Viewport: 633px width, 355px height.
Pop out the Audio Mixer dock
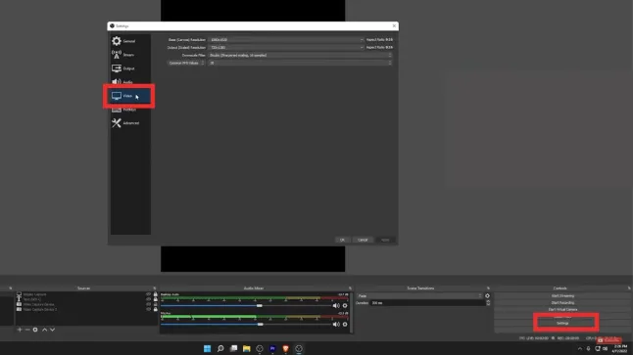pyautogui.click(x=350, y=288)
